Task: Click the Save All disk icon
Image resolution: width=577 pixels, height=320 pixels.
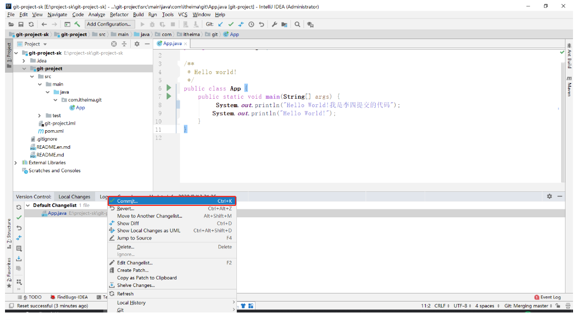Action: 21,24
